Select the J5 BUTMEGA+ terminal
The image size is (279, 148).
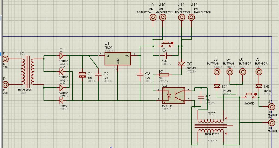click(259, 72)
